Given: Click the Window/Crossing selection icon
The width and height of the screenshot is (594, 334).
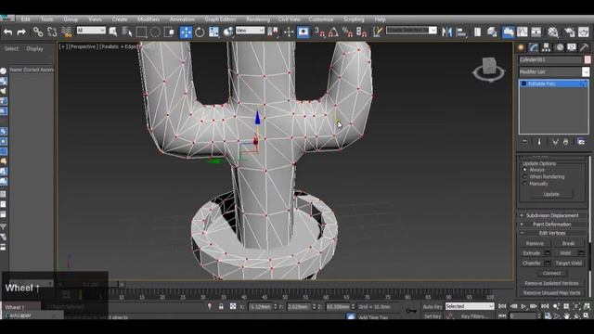Looking at the screenshot, I should (x=169, y=32).
